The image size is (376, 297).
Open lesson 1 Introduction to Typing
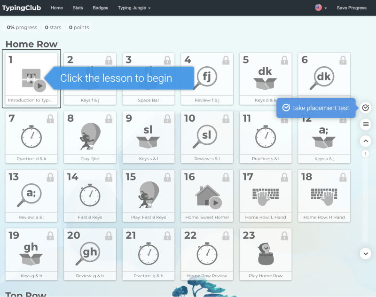tap(31, 78)
